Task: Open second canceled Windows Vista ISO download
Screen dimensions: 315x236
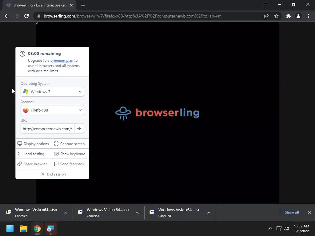Action: click(x=105, y=213)
